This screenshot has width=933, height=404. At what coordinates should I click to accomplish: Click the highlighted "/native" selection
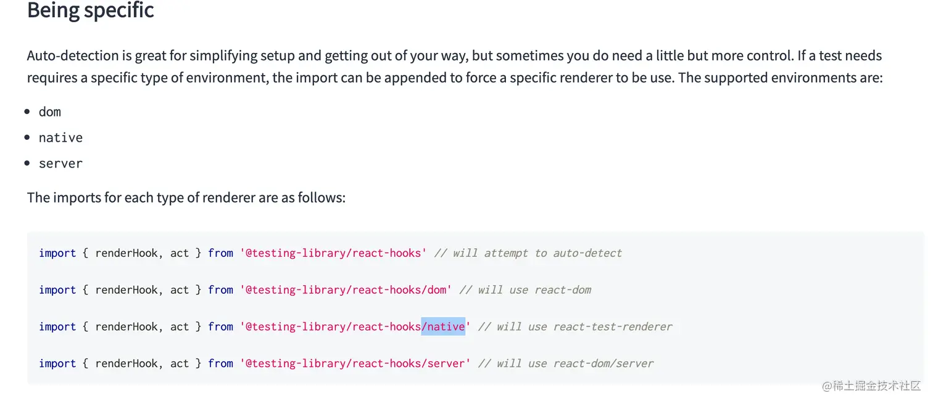[x=443, y=327]
